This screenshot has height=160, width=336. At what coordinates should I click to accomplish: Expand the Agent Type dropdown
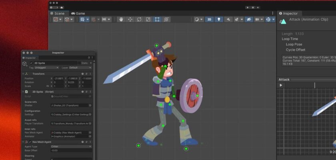[71, 146]
